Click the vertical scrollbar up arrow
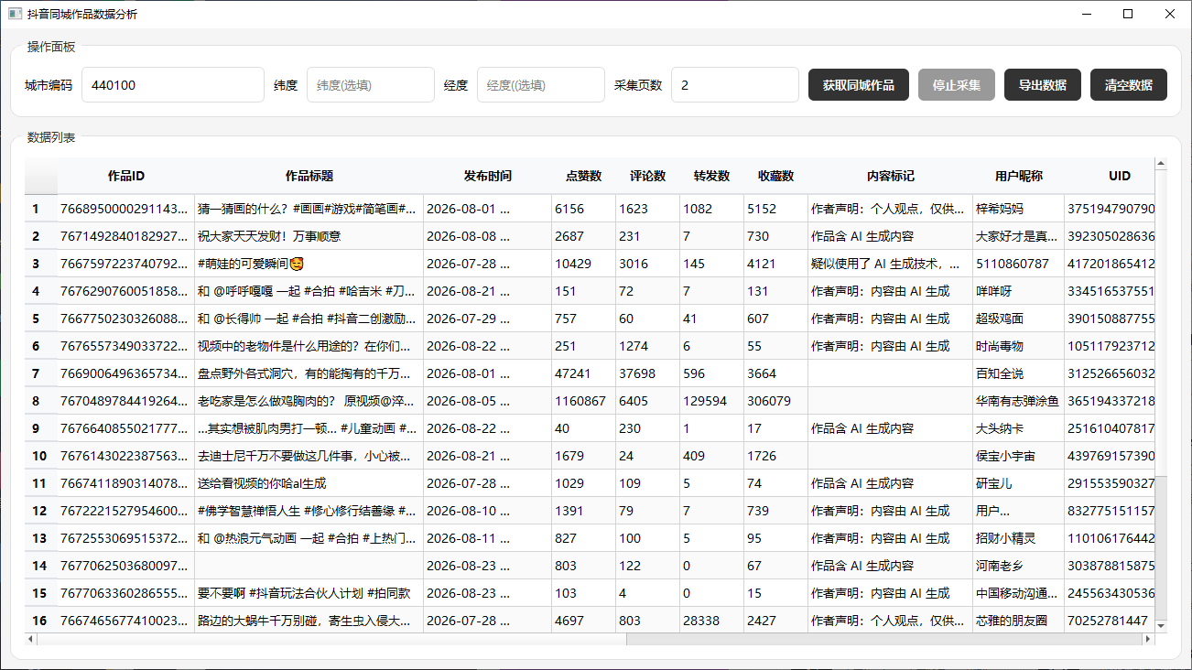 pyautogui.click(x=1161, y=164)
